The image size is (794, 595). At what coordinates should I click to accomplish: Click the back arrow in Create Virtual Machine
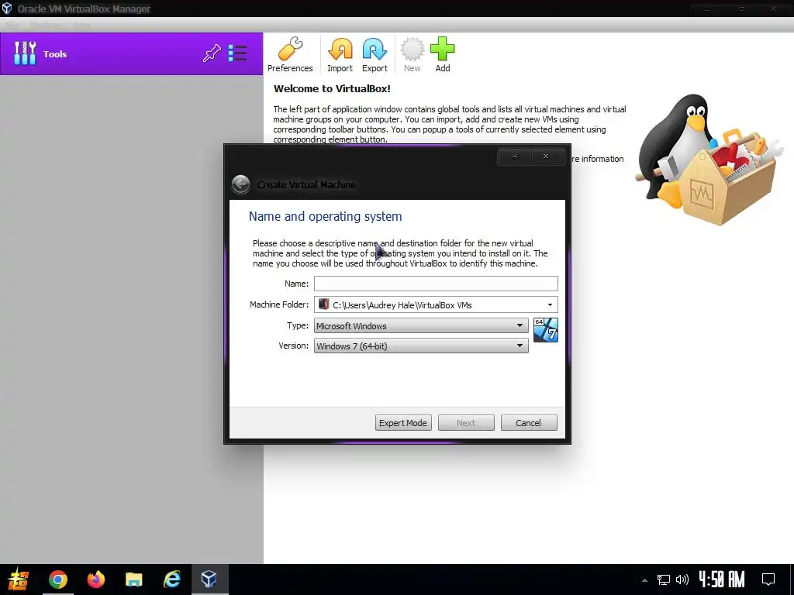click(x=241, y=184)
